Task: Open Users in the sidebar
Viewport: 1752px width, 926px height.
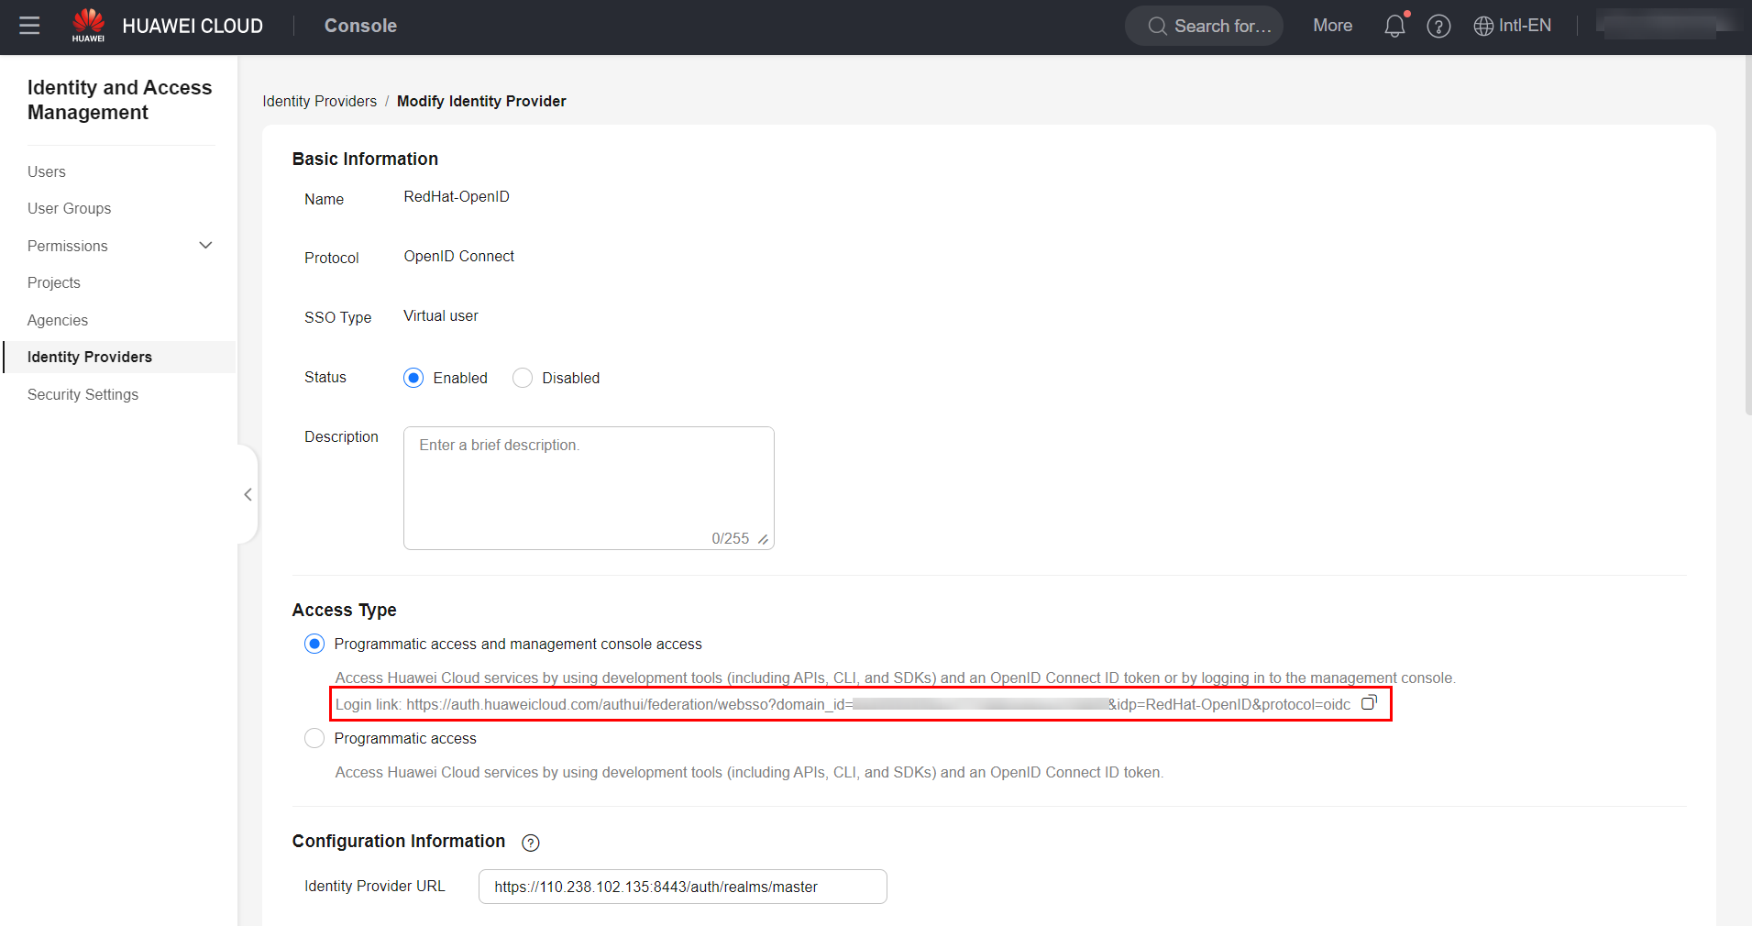Action: click(47, 171)
